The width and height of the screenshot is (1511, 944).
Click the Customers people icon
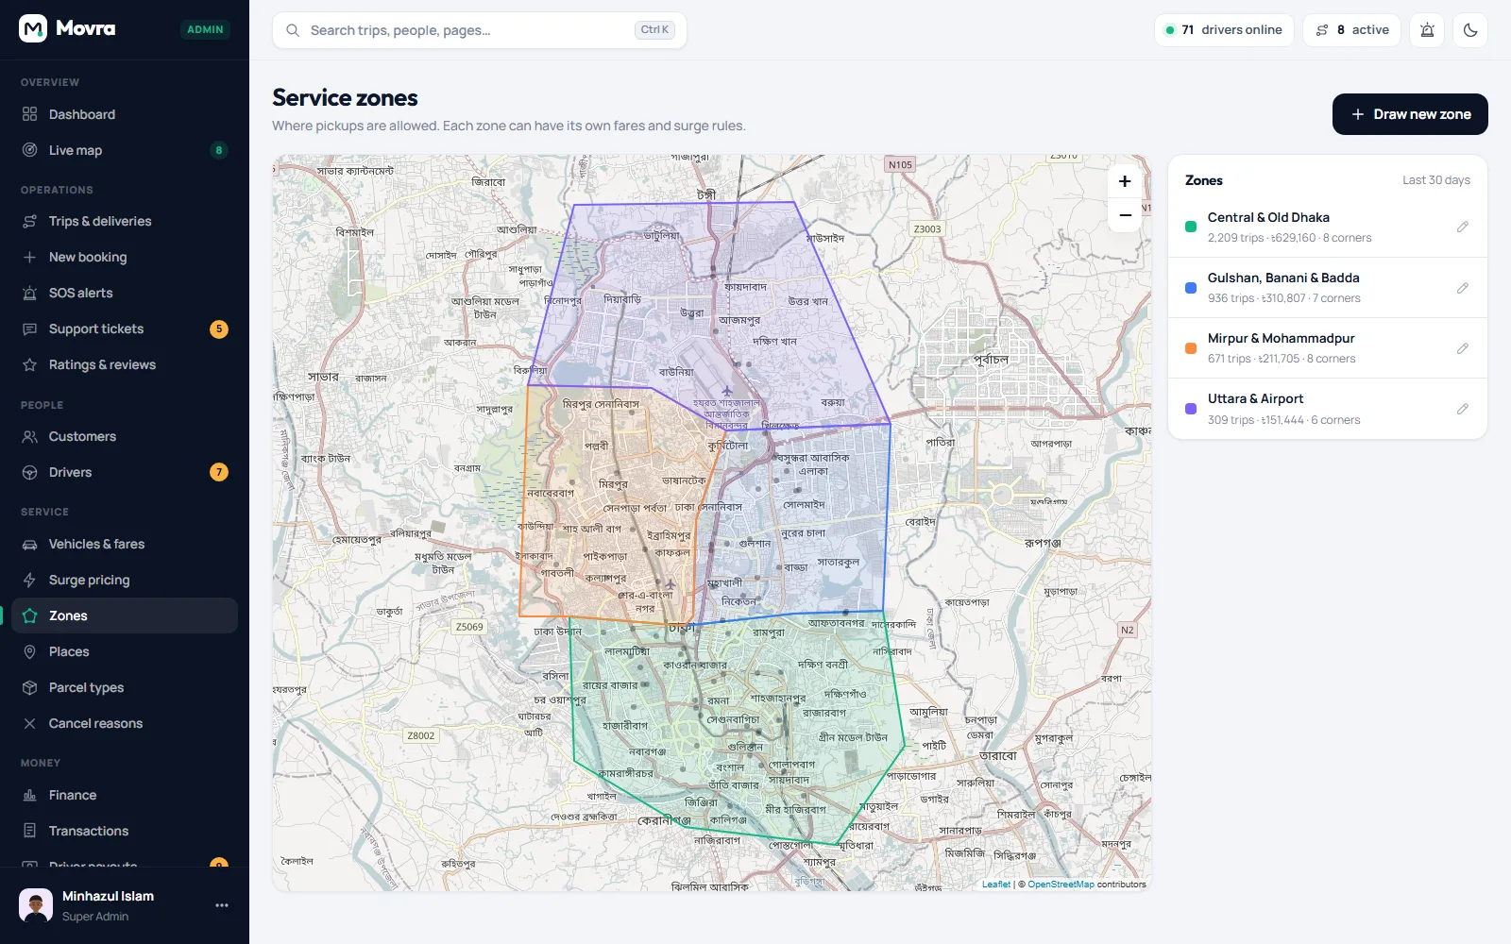(x=29, y=436)
